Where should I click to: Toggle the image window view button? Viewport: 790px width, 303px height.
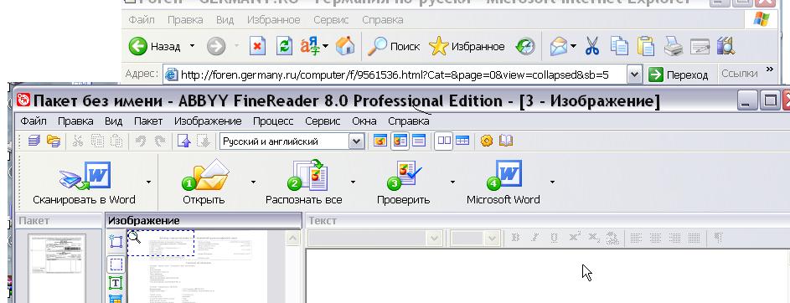400,141
